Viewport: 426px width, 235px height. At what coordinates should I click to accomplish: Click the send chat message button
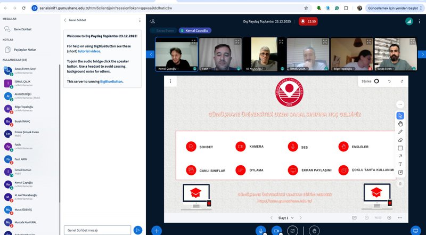point(138,230)
